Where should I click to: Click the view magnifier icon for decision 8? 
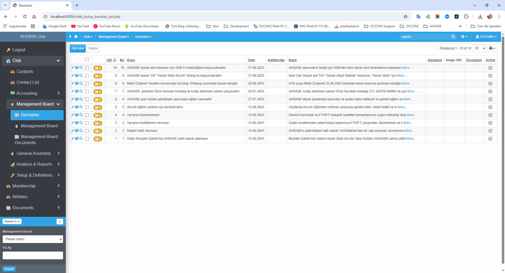click(x=81, y=83)
